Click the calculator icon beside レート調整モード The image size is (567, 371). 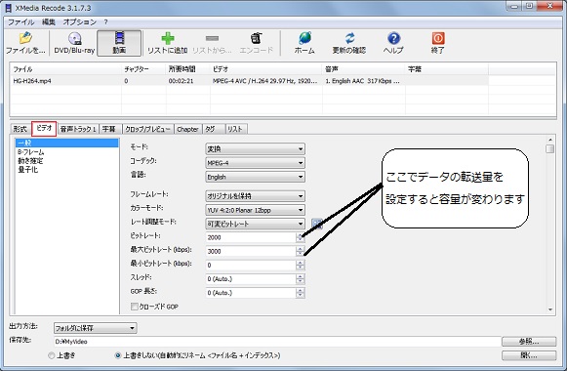click(317, 224)
